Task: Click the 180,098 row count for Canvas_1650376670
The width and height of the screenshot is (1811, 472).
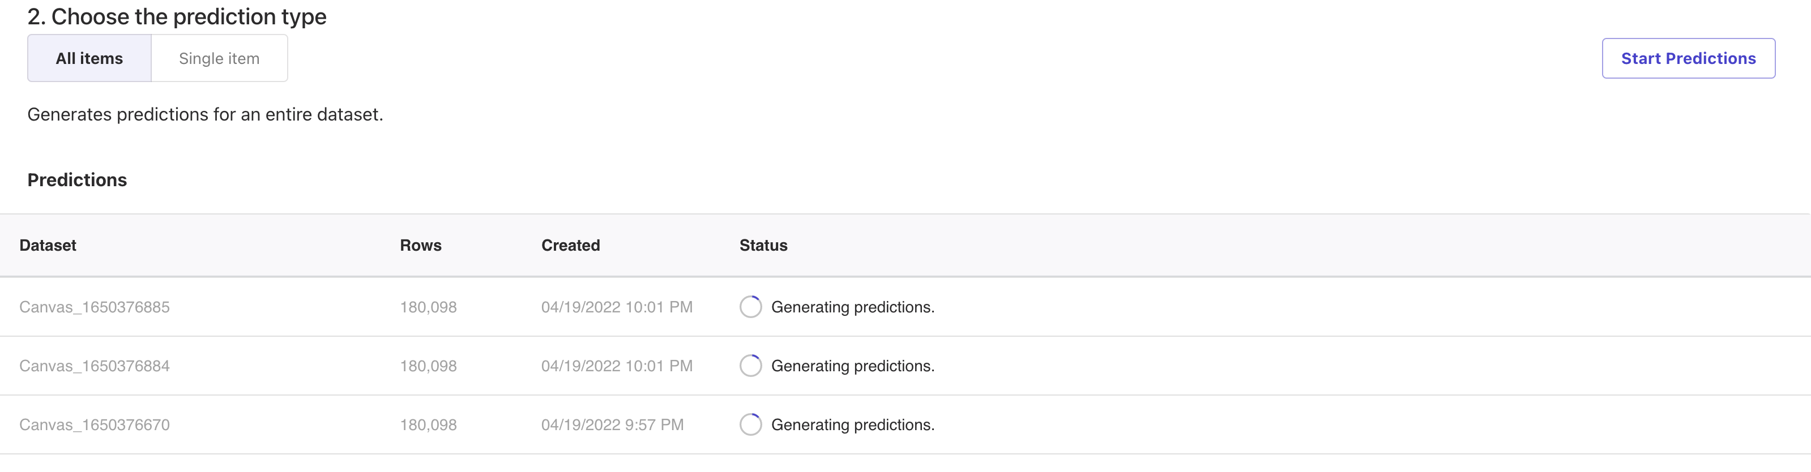Action: 428,425
